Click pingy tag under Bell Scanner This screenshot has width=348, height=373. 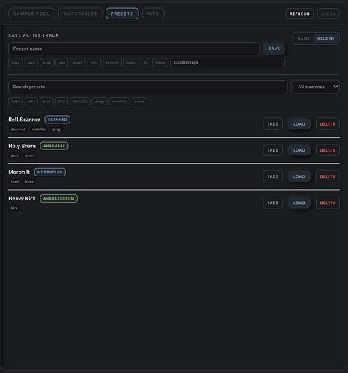(x=57, y=129)
